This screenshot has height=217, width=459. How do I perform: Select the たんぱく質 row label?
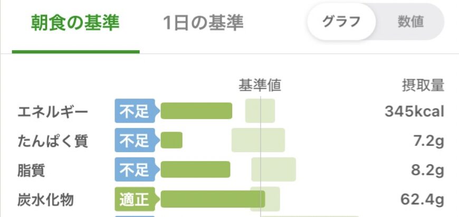tap(53, 141)
